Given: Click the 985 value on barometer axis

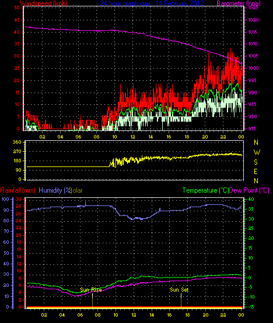Looking at the screenshot, I should (252, 104).
